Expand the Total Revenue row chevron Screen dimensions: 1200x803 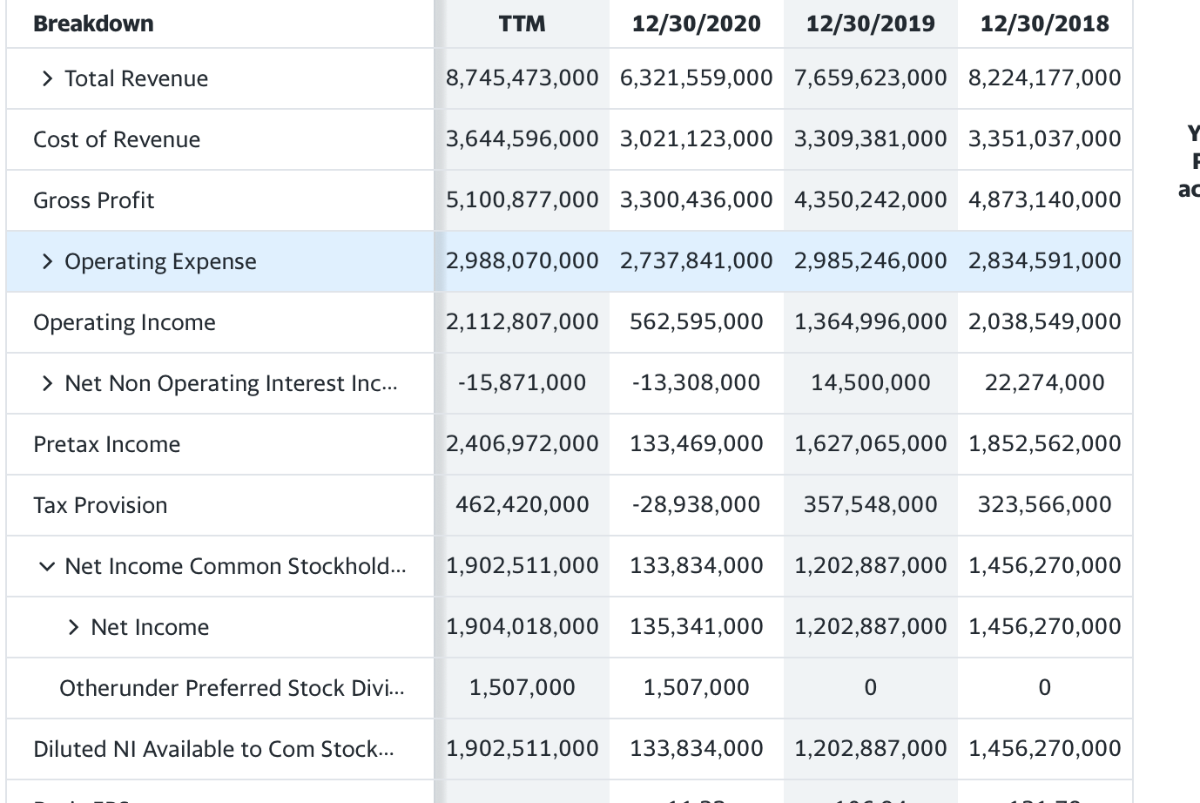[x=47, y=79]
